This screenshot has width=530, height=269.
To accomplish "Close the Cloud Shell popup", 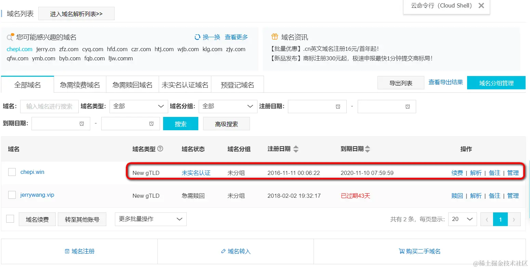I will [481, 6].
